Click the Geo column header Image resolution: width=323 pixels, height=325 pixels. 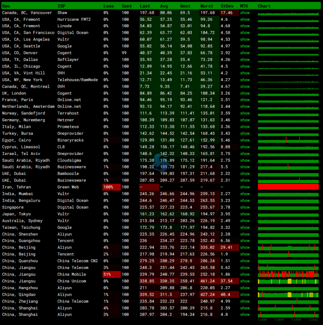[x=6, y=6]
